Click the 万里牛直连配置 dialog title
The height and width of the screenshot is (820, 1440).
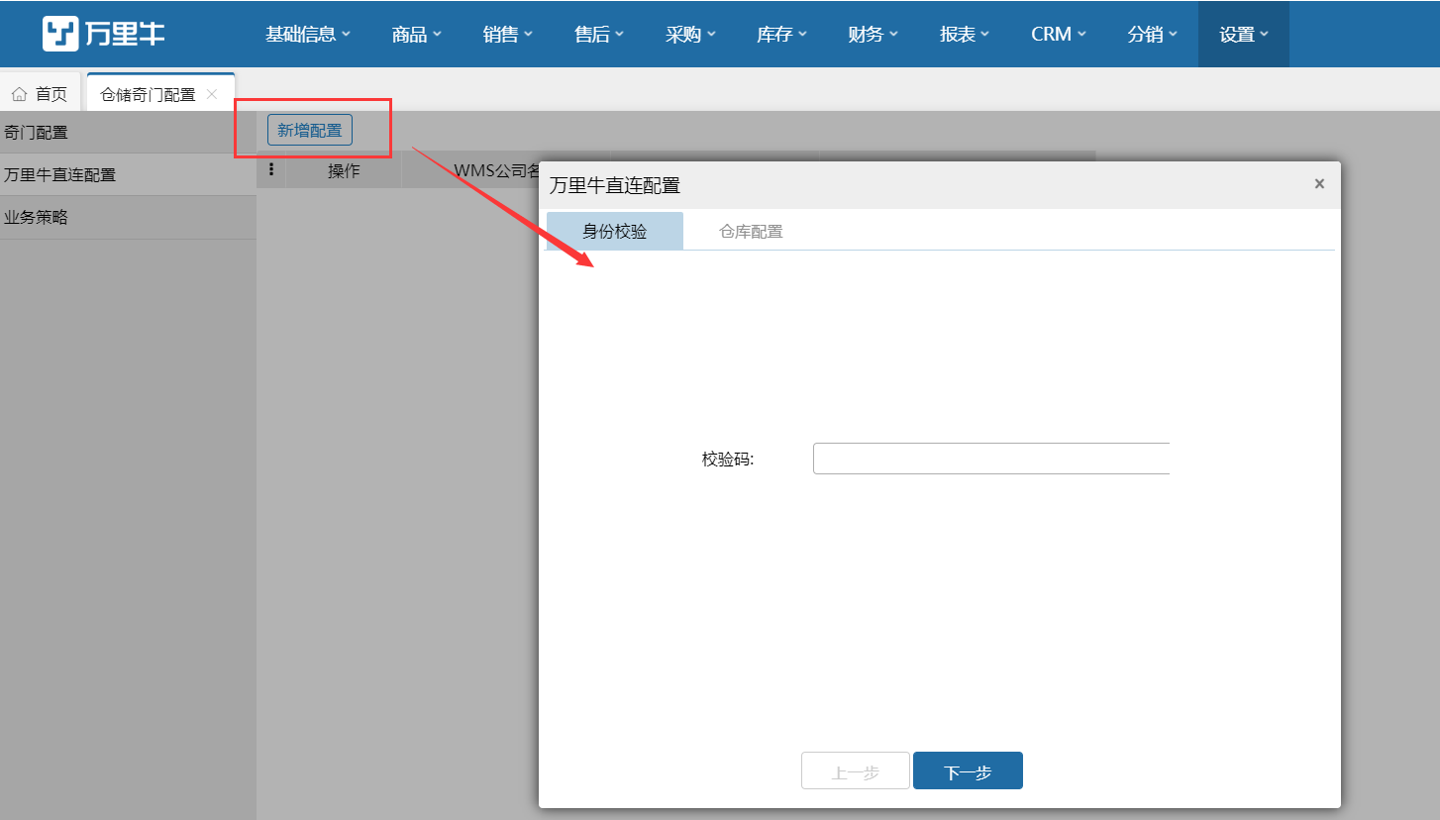tap(615, 185)
